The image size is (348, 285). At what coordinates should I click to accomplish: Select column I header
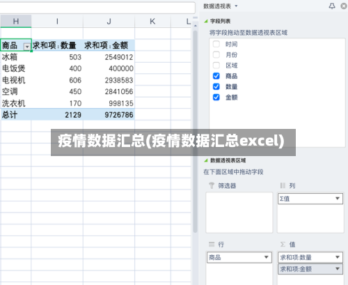[57, 22]
